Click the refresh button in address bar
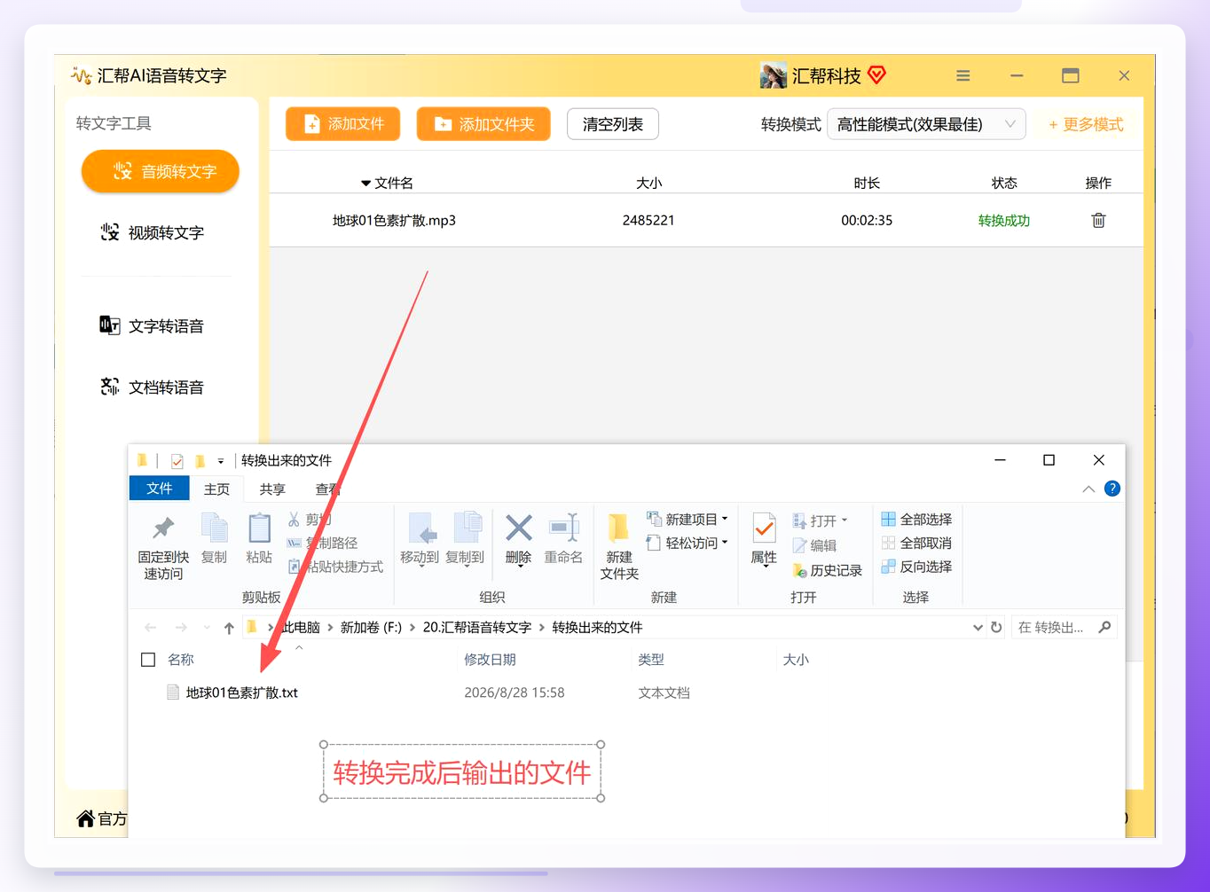1210x892 pixels. click(x=996, y=627)
